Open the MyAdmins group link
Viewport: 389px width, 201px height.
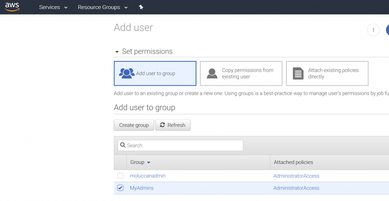coord(142,188)
